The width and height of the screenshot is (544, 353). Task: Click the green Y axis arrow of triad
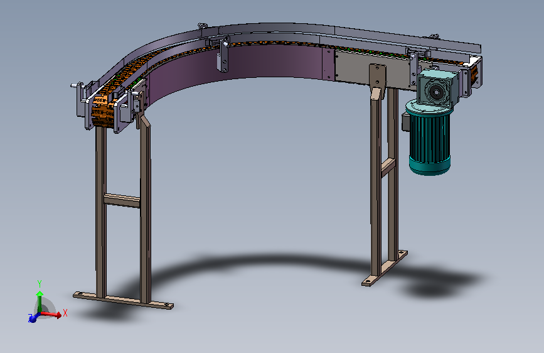click(40, 301)
